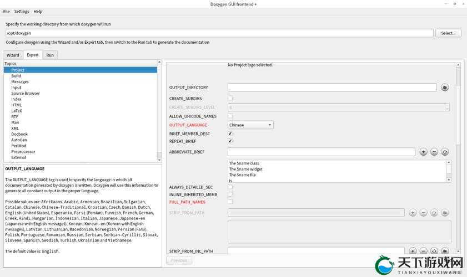Switch to the Expert tab
467x277 pixels.
coord(32,55)
